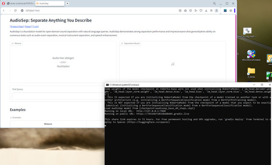Open the Opera menu logo
The image size is (272, 165).
click(3, 3)
